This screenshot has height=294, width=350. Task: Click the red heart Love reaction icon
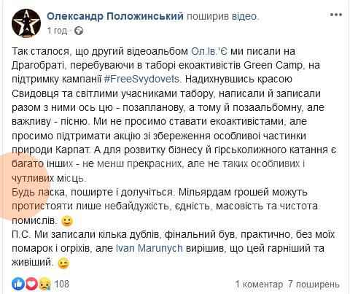(31, 284)
